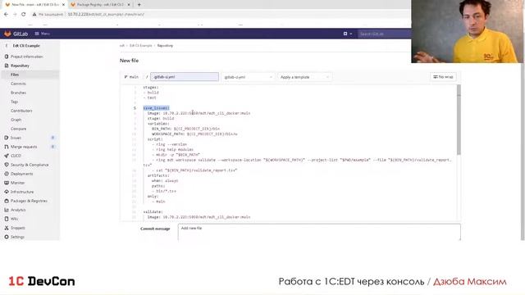Open Graph in the Repository submenu
This screenshot has height=295, width=525.
point(16,120)
